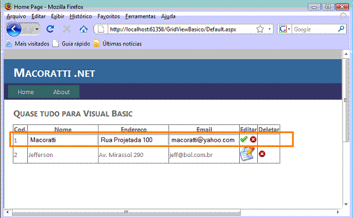This screenshot has width=353, height=218.
Task: Reload the page with the refresh icon
Action: tap(50, 29)
